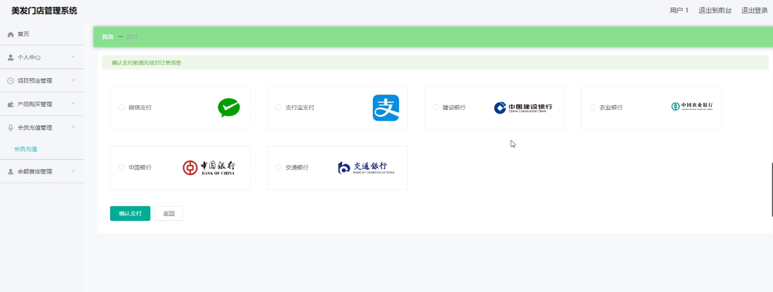
Task: Click the 返回 button
Action: point(169,214)
